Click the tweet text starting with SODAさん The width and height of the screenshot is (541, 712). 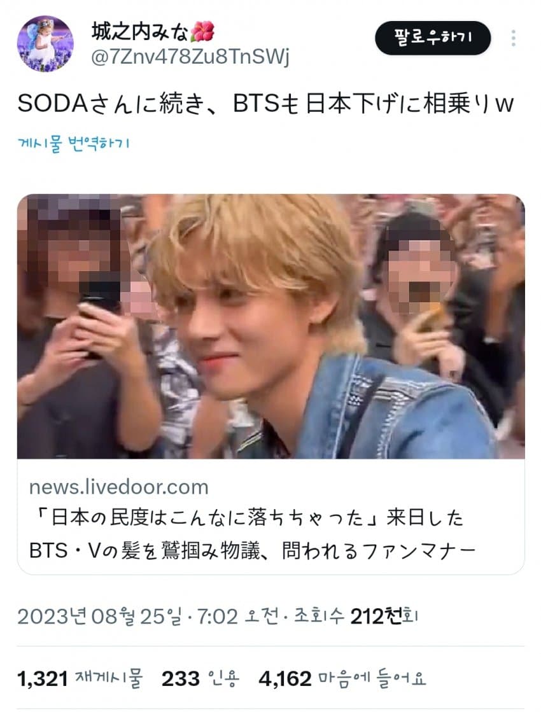[x=266, y=103]
